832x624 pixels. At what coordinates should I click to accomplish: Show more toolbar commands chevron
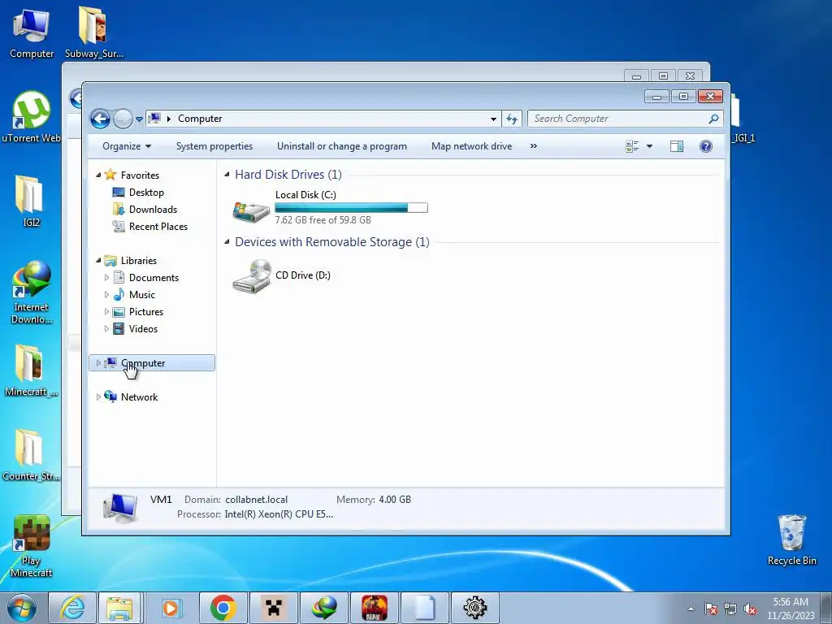[534, 146]
